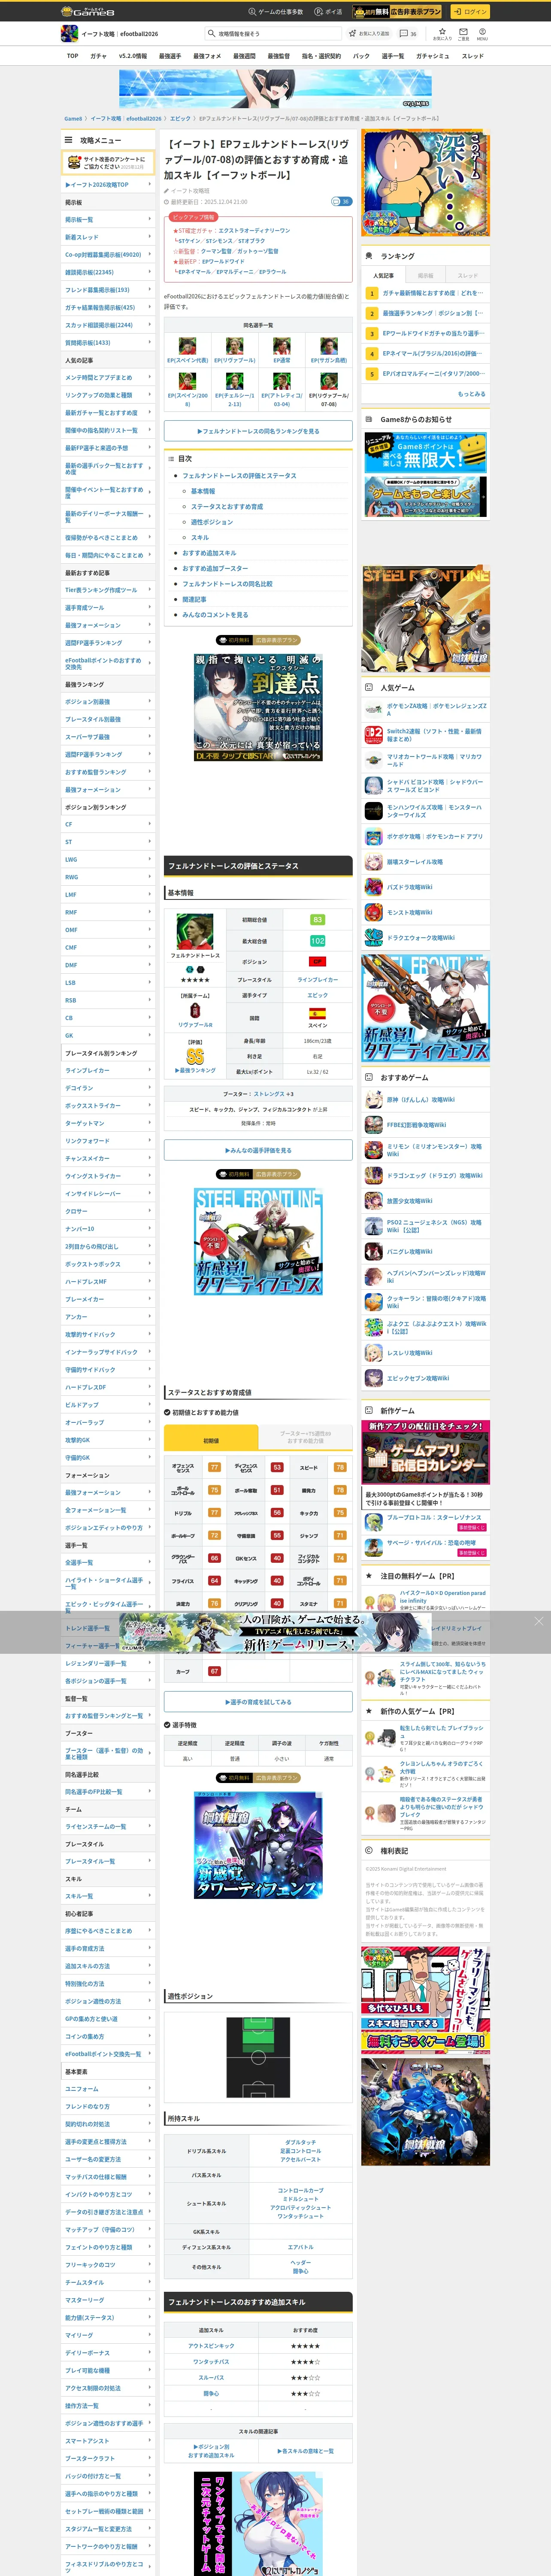This screenshot has height=2576, width=551.
Task: Click the ▶最強ランキング link under the SS rating
Action: [x=195, y=1070]
